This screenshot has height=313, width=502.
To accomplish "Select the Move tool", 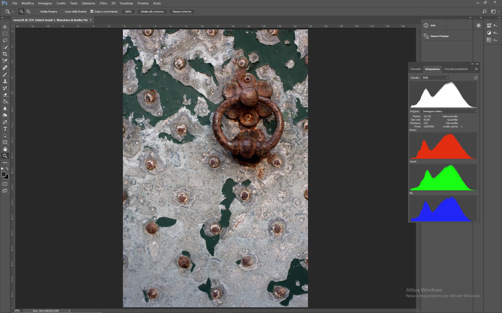I will coord(5,27).
